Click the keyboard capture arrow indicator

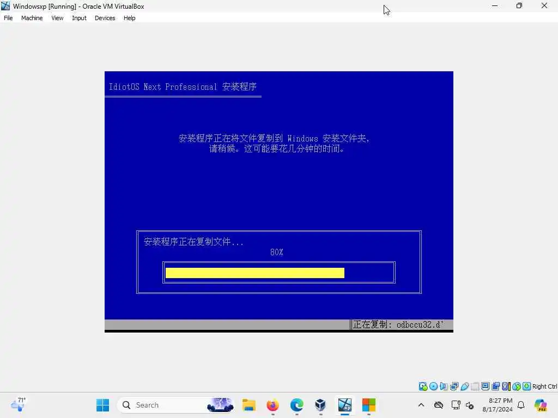click(x=527, y=386)
